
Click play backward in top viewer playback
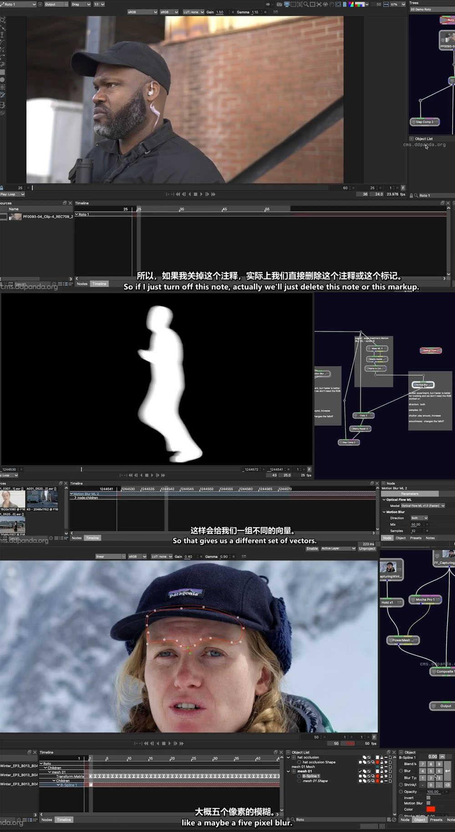pyautogui.click(x=190, y=194)
